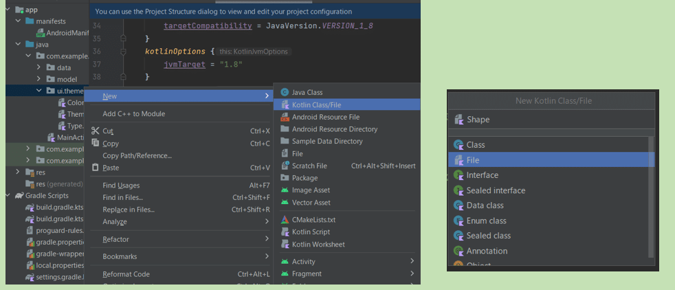Collapse the ui.theme folder in tree

[x=39, y=91]
